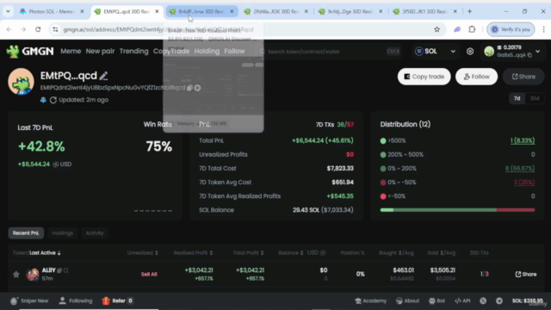This screenshot has width=551, height=310.
Task: Open Refer gift button
Action: pyautogui.click(x=117, y=301)
